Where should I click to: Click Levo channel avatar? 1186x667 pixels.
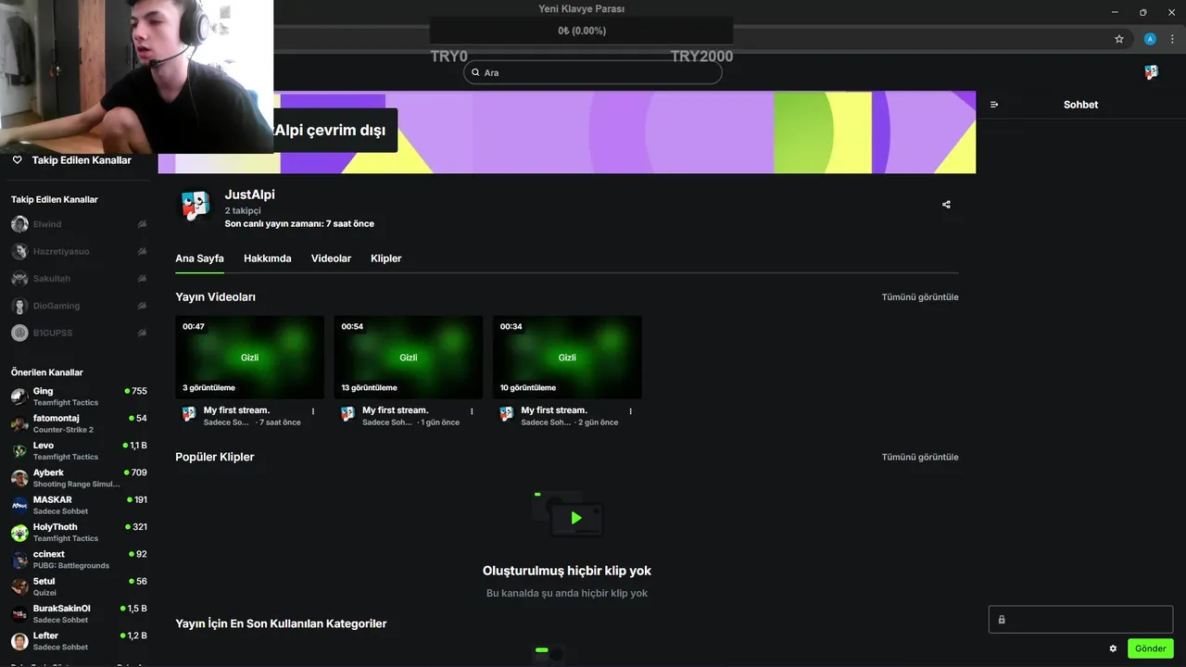(x=19, y=451)
